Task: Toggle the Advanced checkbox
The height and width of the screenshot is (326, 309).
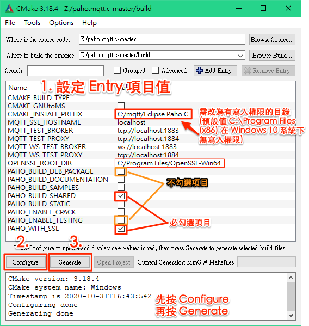Action: [x=155, y=71]
